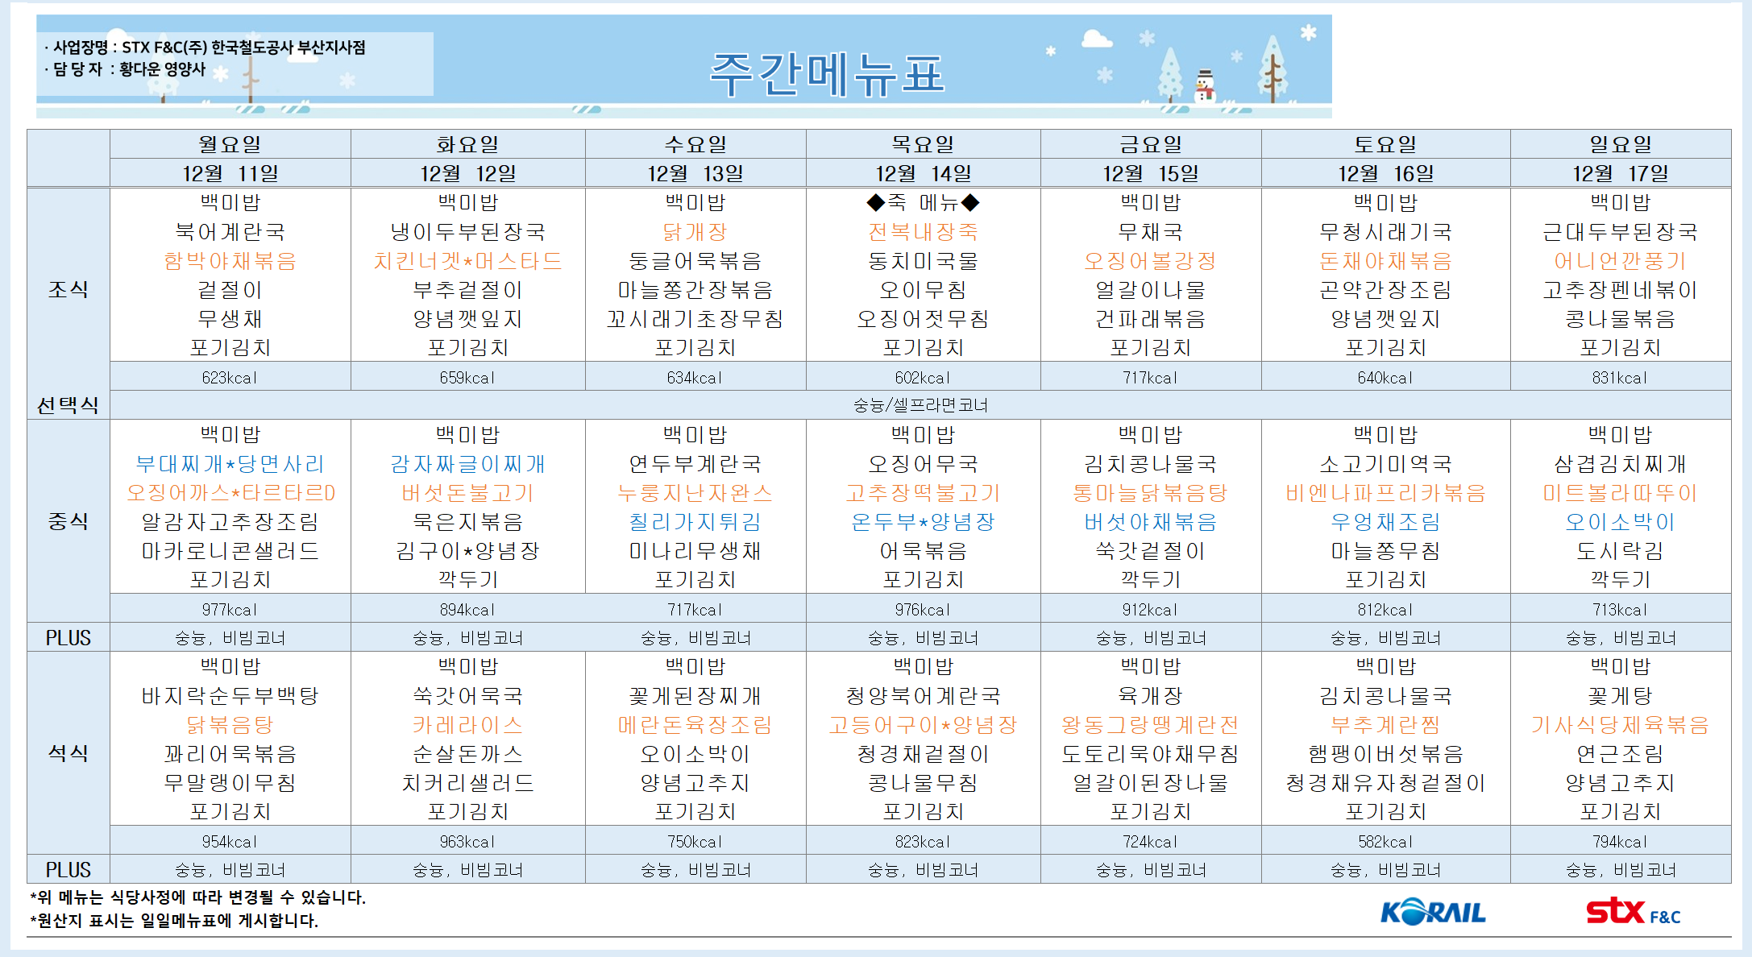Click the 조식 row label
This screenshot has width=1752, height=957.
(x=68, y=289)
